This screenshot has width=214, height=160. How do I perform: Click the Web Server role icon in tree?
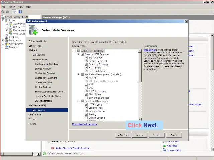click(x=11, y=34)
